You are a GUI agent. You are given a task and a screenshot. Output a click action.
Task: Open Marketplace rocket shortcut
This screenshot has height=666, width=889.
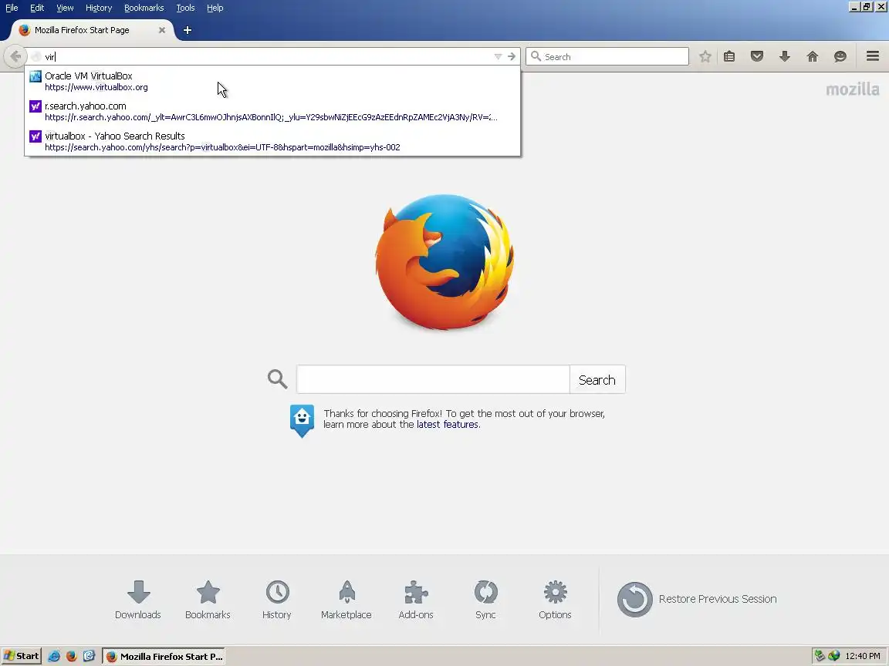point(346,600)
